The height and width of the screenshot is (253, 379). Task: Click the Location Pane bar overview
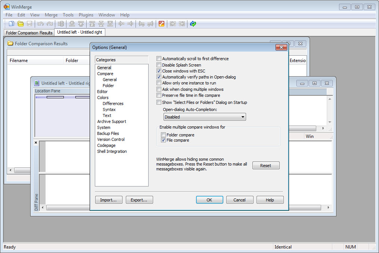pos(62,97)
